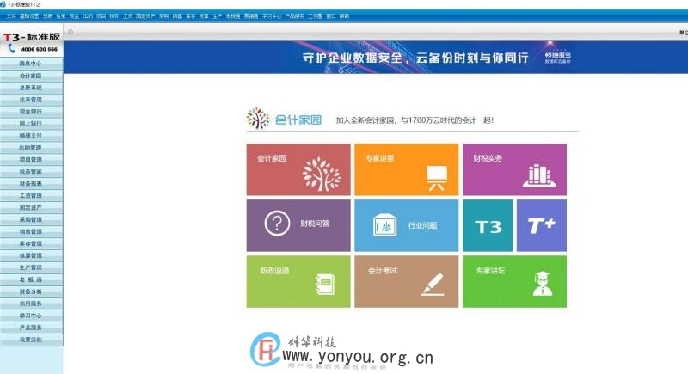Open the red 会计家园 tree tile

pyautogui.click(x=298, y=169)
